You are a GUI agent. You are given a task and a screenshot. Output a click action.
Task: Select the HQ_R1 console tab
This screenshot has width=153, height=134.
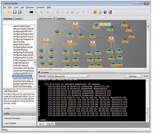42,124
